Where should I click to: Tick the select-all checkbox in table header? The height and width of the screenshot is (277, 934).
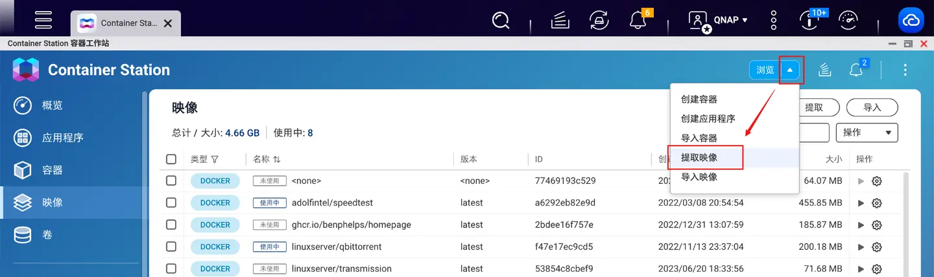pos(171,159)
